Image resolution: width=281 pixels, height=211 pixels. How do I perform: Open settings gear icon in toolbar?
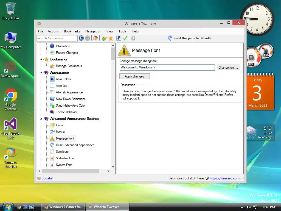click(x=133, y=38)
